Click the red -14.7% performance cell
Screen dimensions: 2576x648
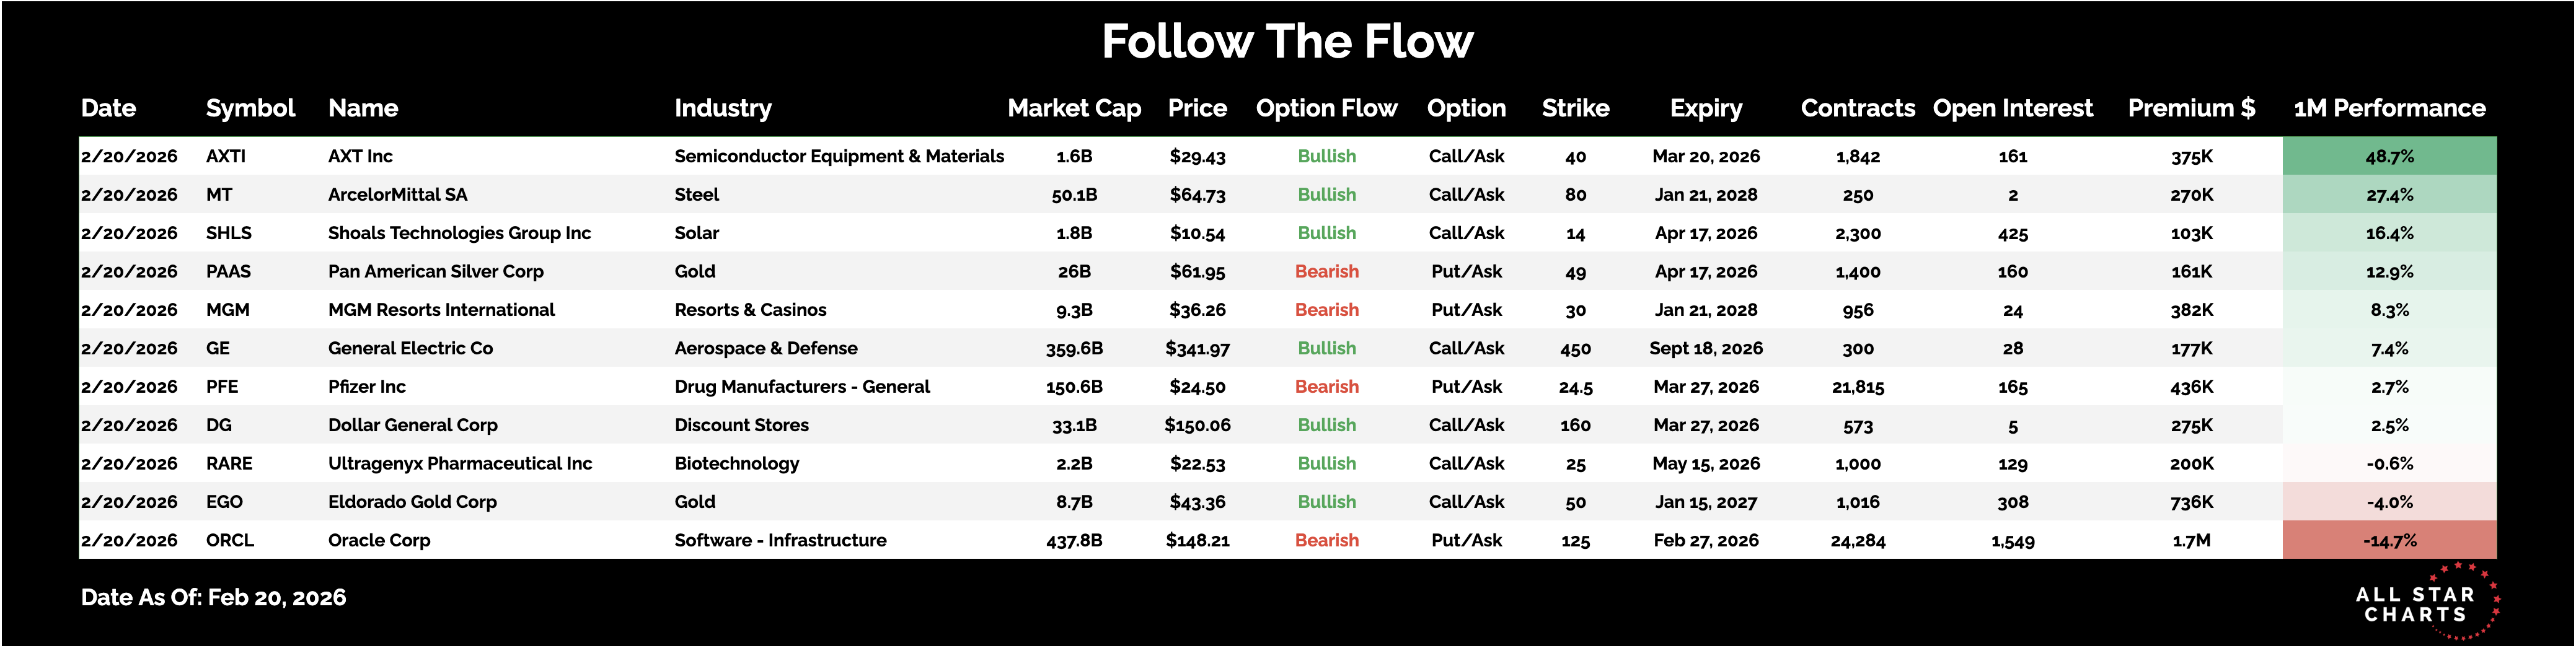(x=2389, y=540)
